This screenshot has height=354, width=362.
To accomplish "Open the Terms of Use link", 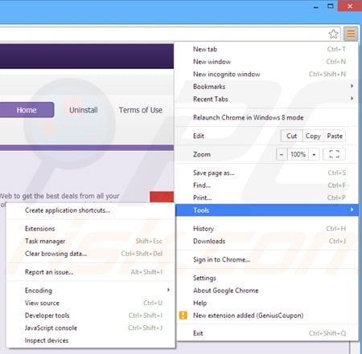I will (x=141, y=110).
